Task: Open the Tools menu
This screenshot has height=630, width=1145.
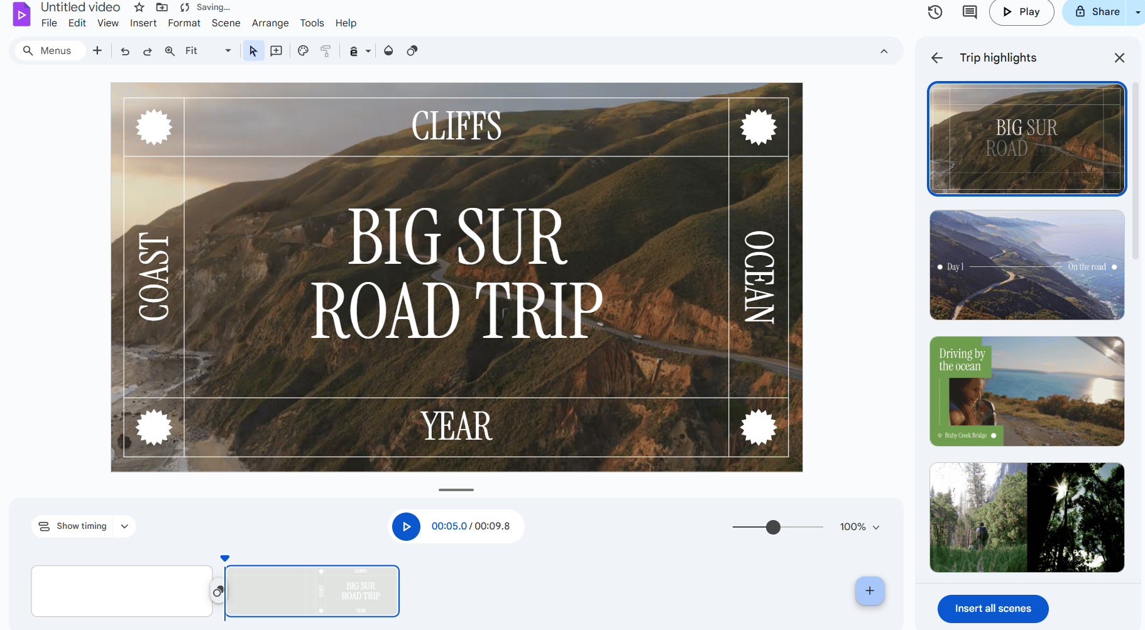Action: (x=312, y=23)
